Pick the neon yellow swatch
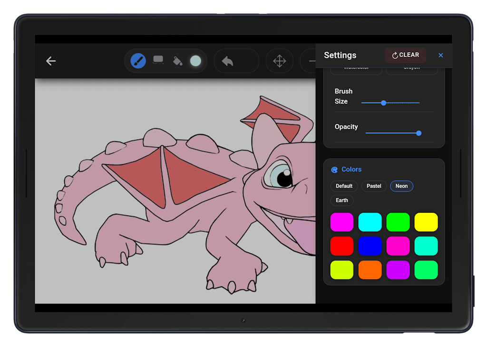The image size is (487, 347). (x=426, y=222)
